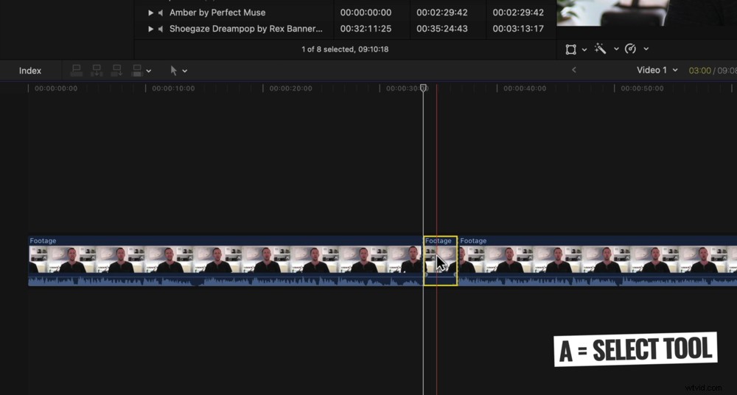
Task: Click the viewer preview image at top right
Action: (647, 13)
